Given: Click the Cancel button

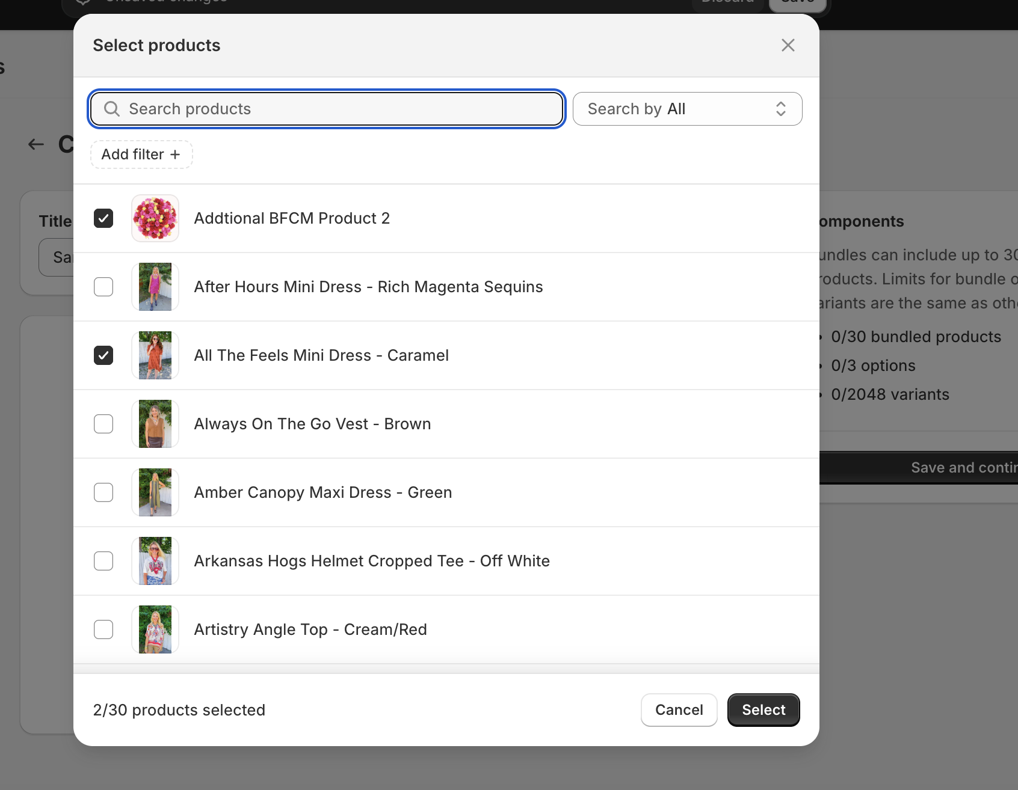Looking at the screenshot, I should [x=679, y=710].
